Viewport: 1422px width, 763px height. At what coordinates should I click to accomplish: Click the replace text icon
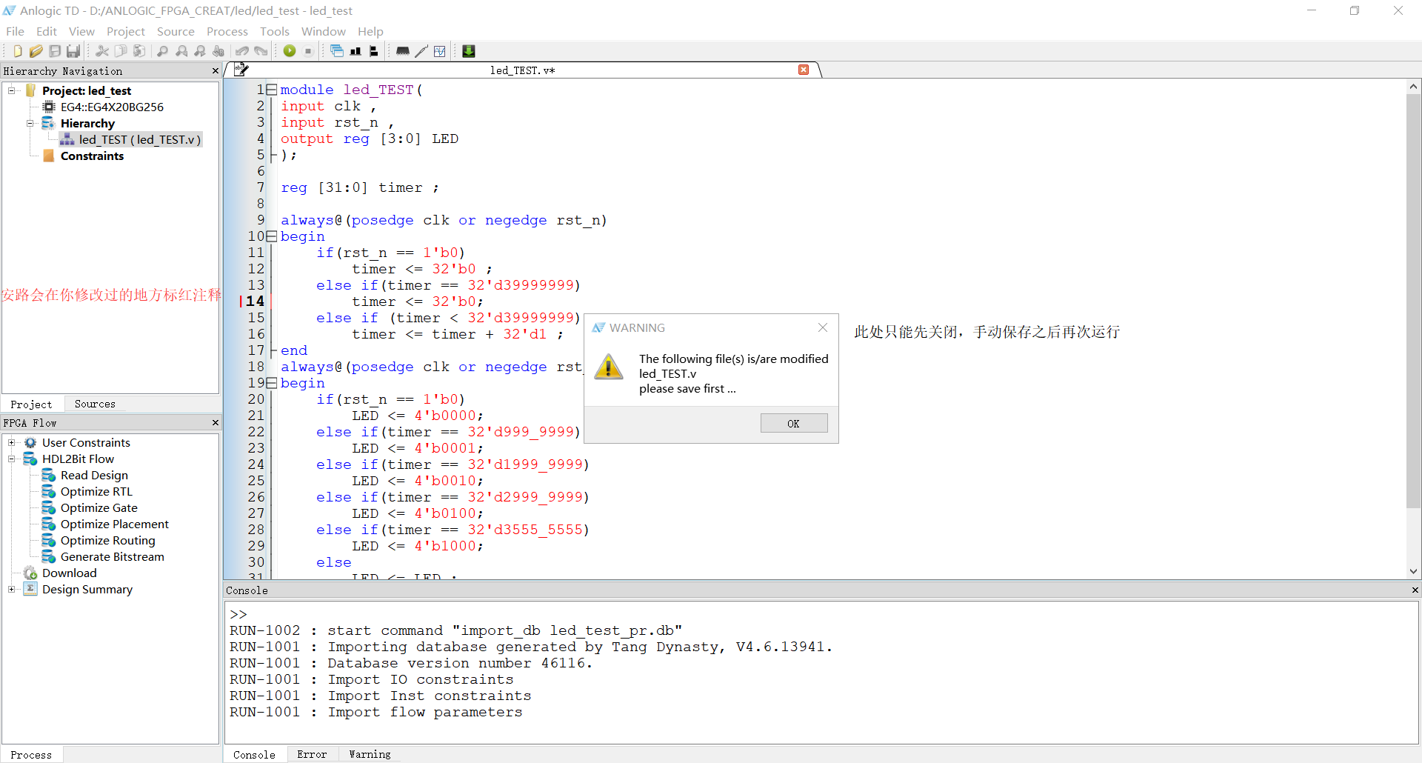[x=218, y=51]
